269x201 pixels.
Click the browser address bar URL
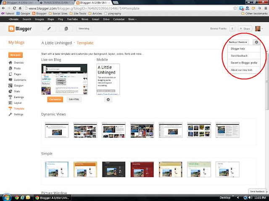[x=84, y=8]
